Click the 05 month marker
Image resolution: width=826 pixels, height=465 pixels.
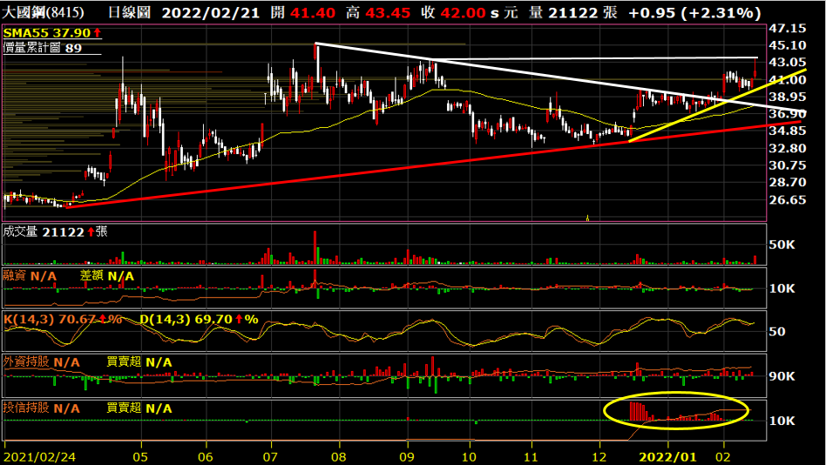[140, 457]
